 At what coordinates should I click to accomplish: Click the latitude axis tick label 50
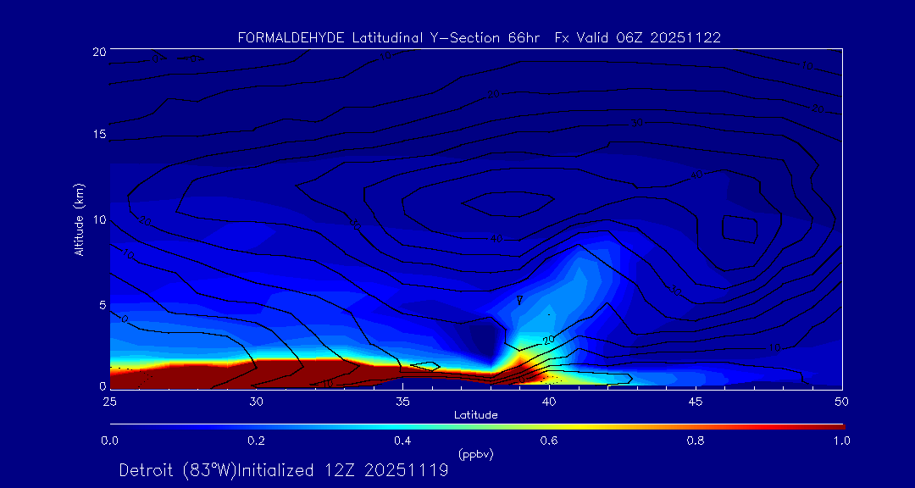coord(842,401)
